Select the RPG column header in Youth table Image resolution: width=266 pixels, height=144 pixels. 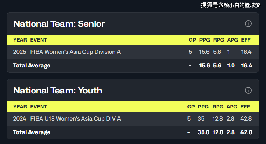pyautogui.click(x=218, y=107)
